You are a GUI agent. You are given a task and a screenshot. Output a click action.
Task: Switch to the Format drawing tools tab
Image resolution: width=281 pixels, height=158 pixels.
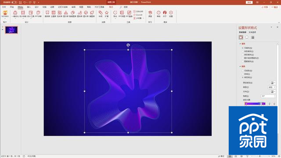pyautogui.click(x=111, y=7)
